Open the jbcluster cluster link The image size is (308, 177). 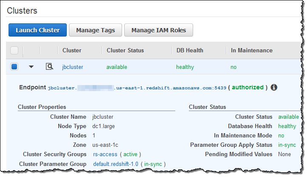[x=72, y=67]
